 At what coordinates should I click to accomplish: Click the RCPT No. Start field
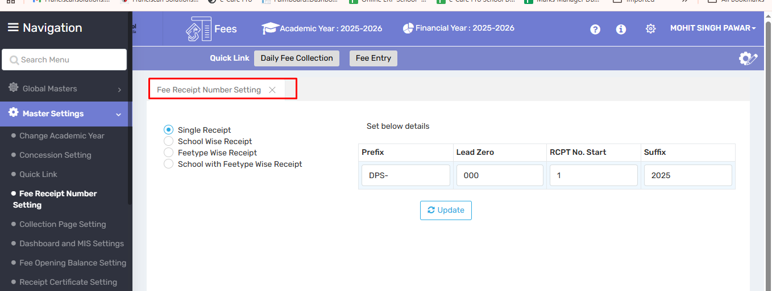[593, 175]
